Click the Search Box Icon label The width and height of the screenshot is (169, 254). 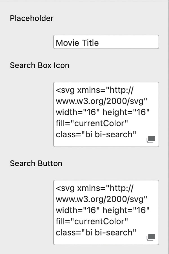[x=39, y=65]
